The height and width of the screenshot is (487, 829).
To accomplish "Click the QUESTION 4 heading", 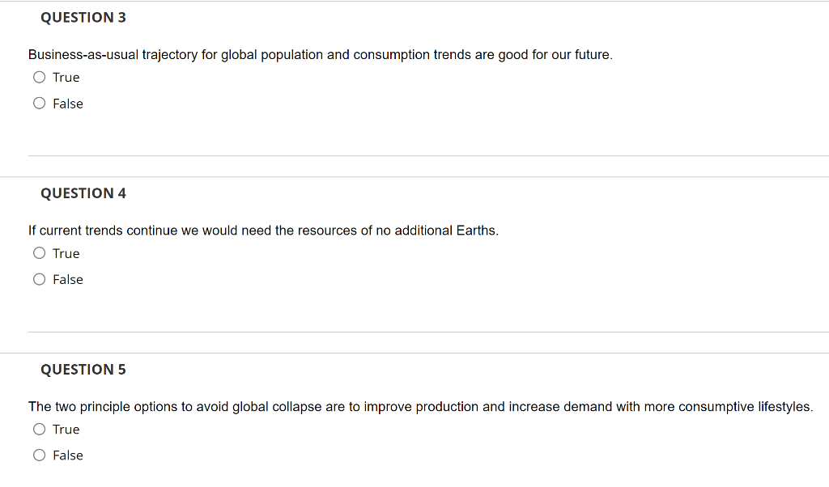I will 83,193.
